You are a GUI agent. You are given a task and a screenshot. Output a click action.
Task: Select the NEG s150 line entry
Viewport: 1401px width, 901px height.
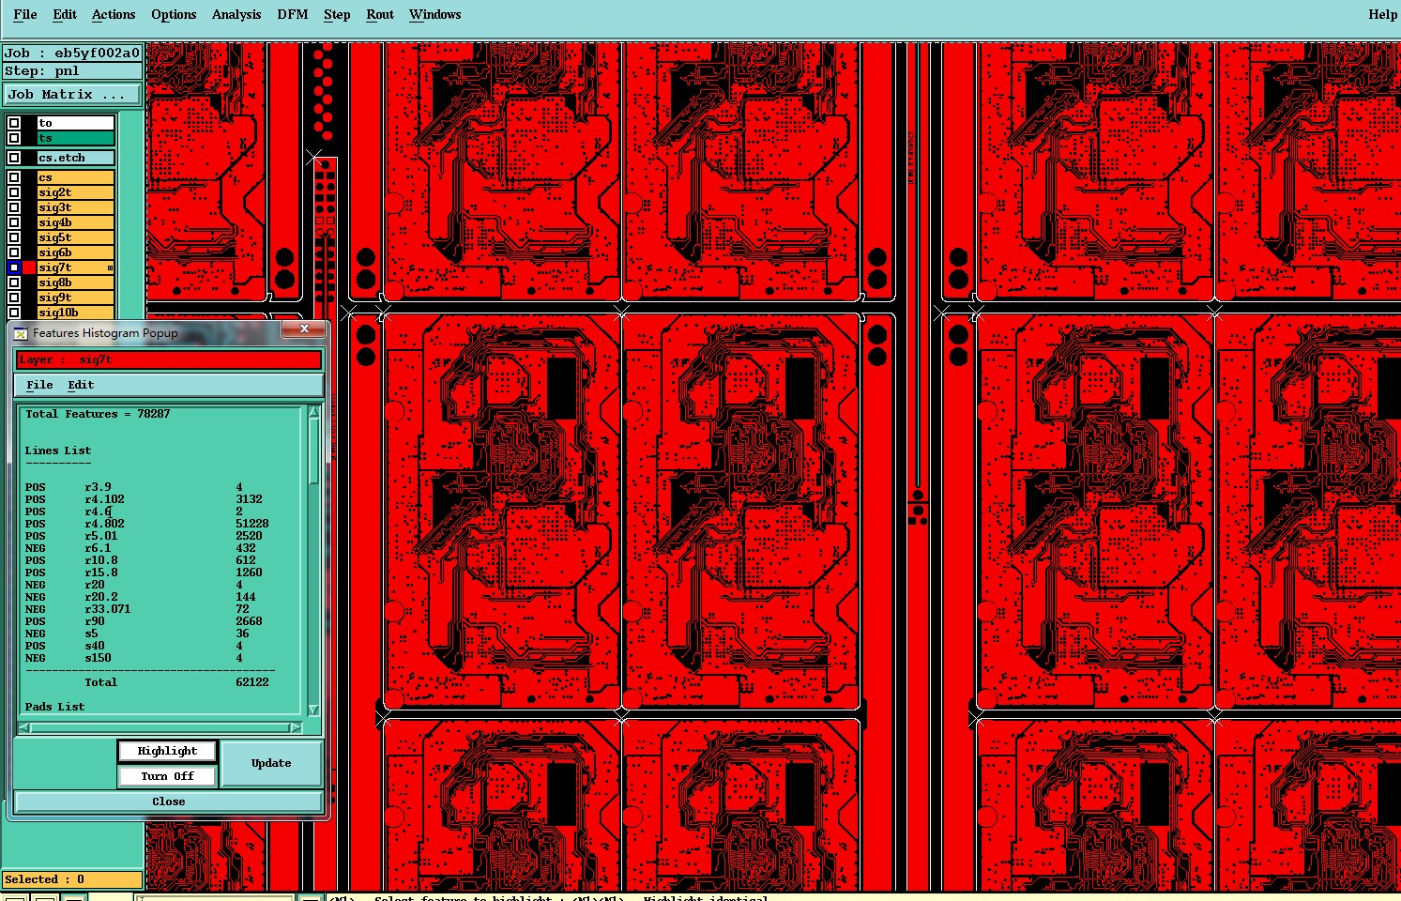click(133, 658)
